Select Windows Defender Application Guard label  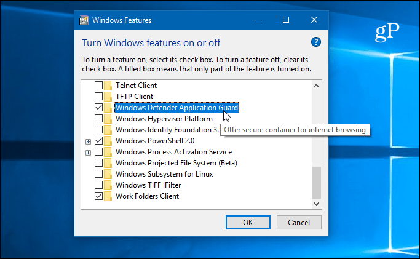(176, 108)
